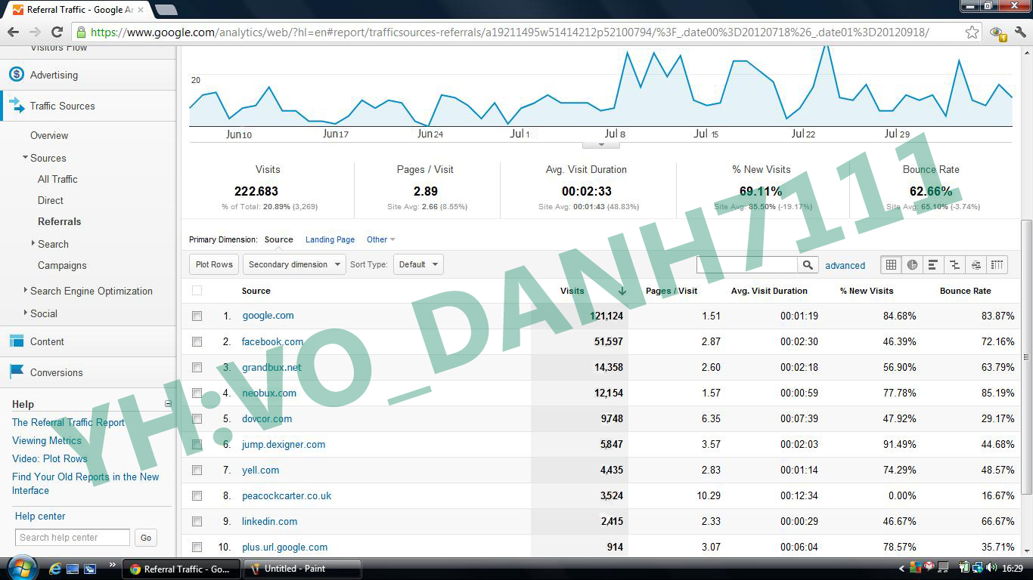Switch to the pivot table view
Screen dimensions: 1033x580
point(997,264)
